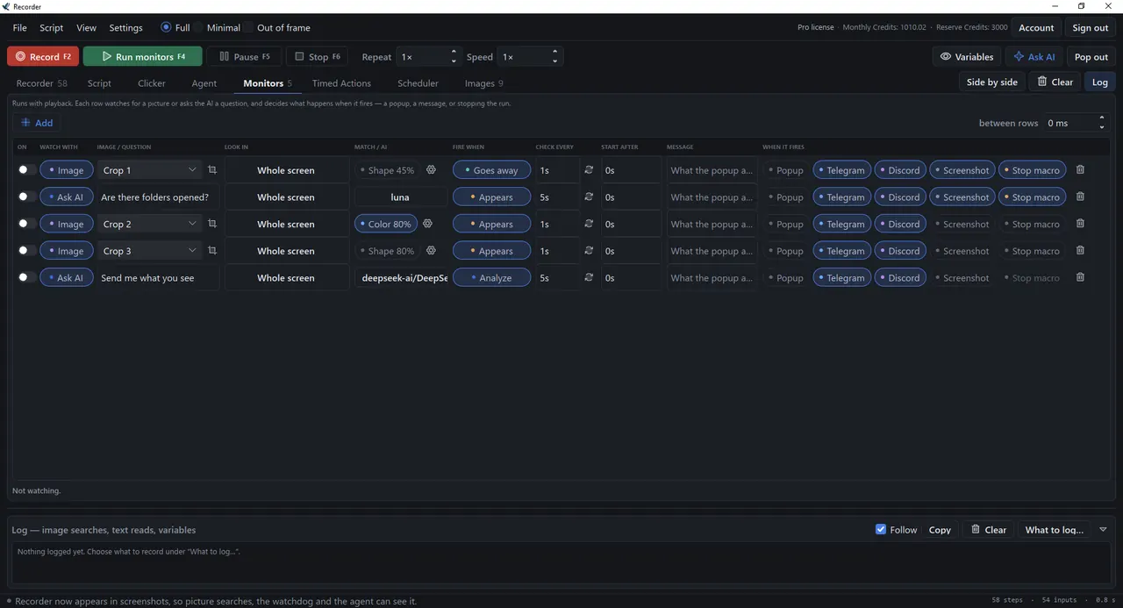The width and height of the screenshot is (1123, 608).
Task: Enable the 'Are there folders opened?' ON switch
Action: 26,197
